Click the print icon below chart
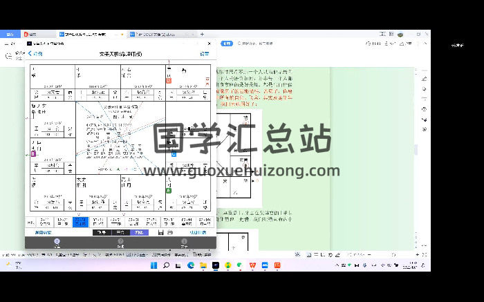 tap(170, 232)
